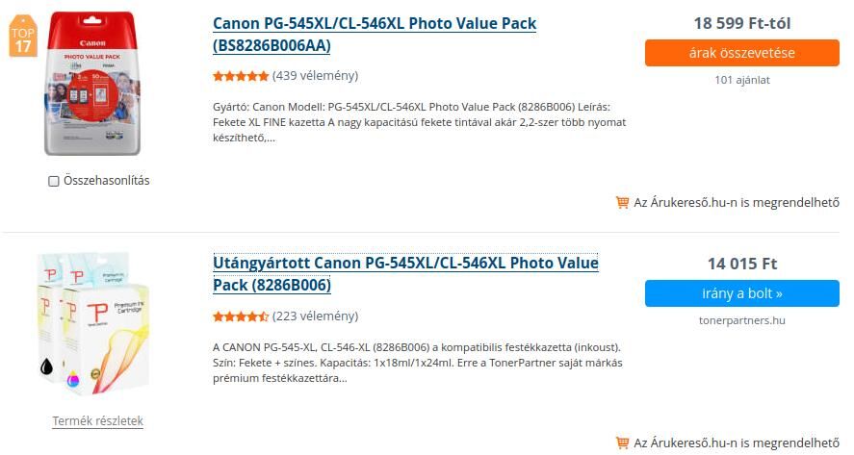854x455 pixels.
Task: Open the 223 vélemény reviews
Action: 316,316
